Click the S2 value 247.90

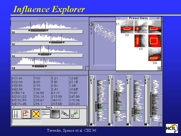click(74, 97)
